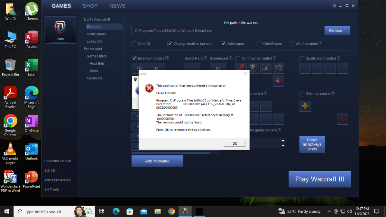The width and height of the screenshot is (386, 217).
Task: Click the red cross 'R' command icon
Action: (278, 81)
